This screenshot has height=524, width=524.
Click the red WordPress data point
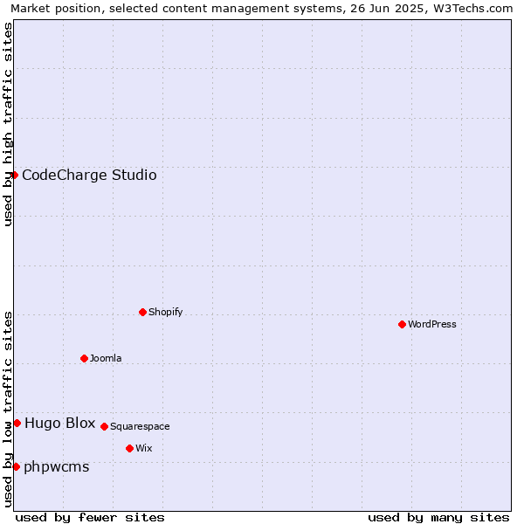click(402, 324)
